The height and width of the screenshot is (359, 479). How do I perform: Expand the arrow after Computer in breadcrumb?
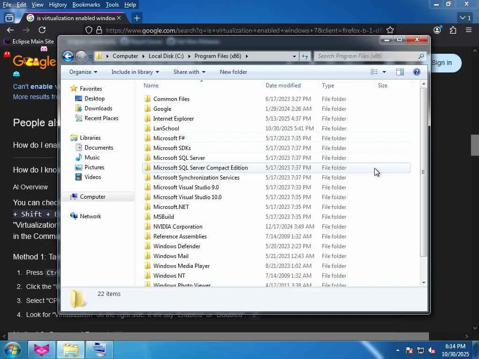pyautogui.click(x=143, y=56)
